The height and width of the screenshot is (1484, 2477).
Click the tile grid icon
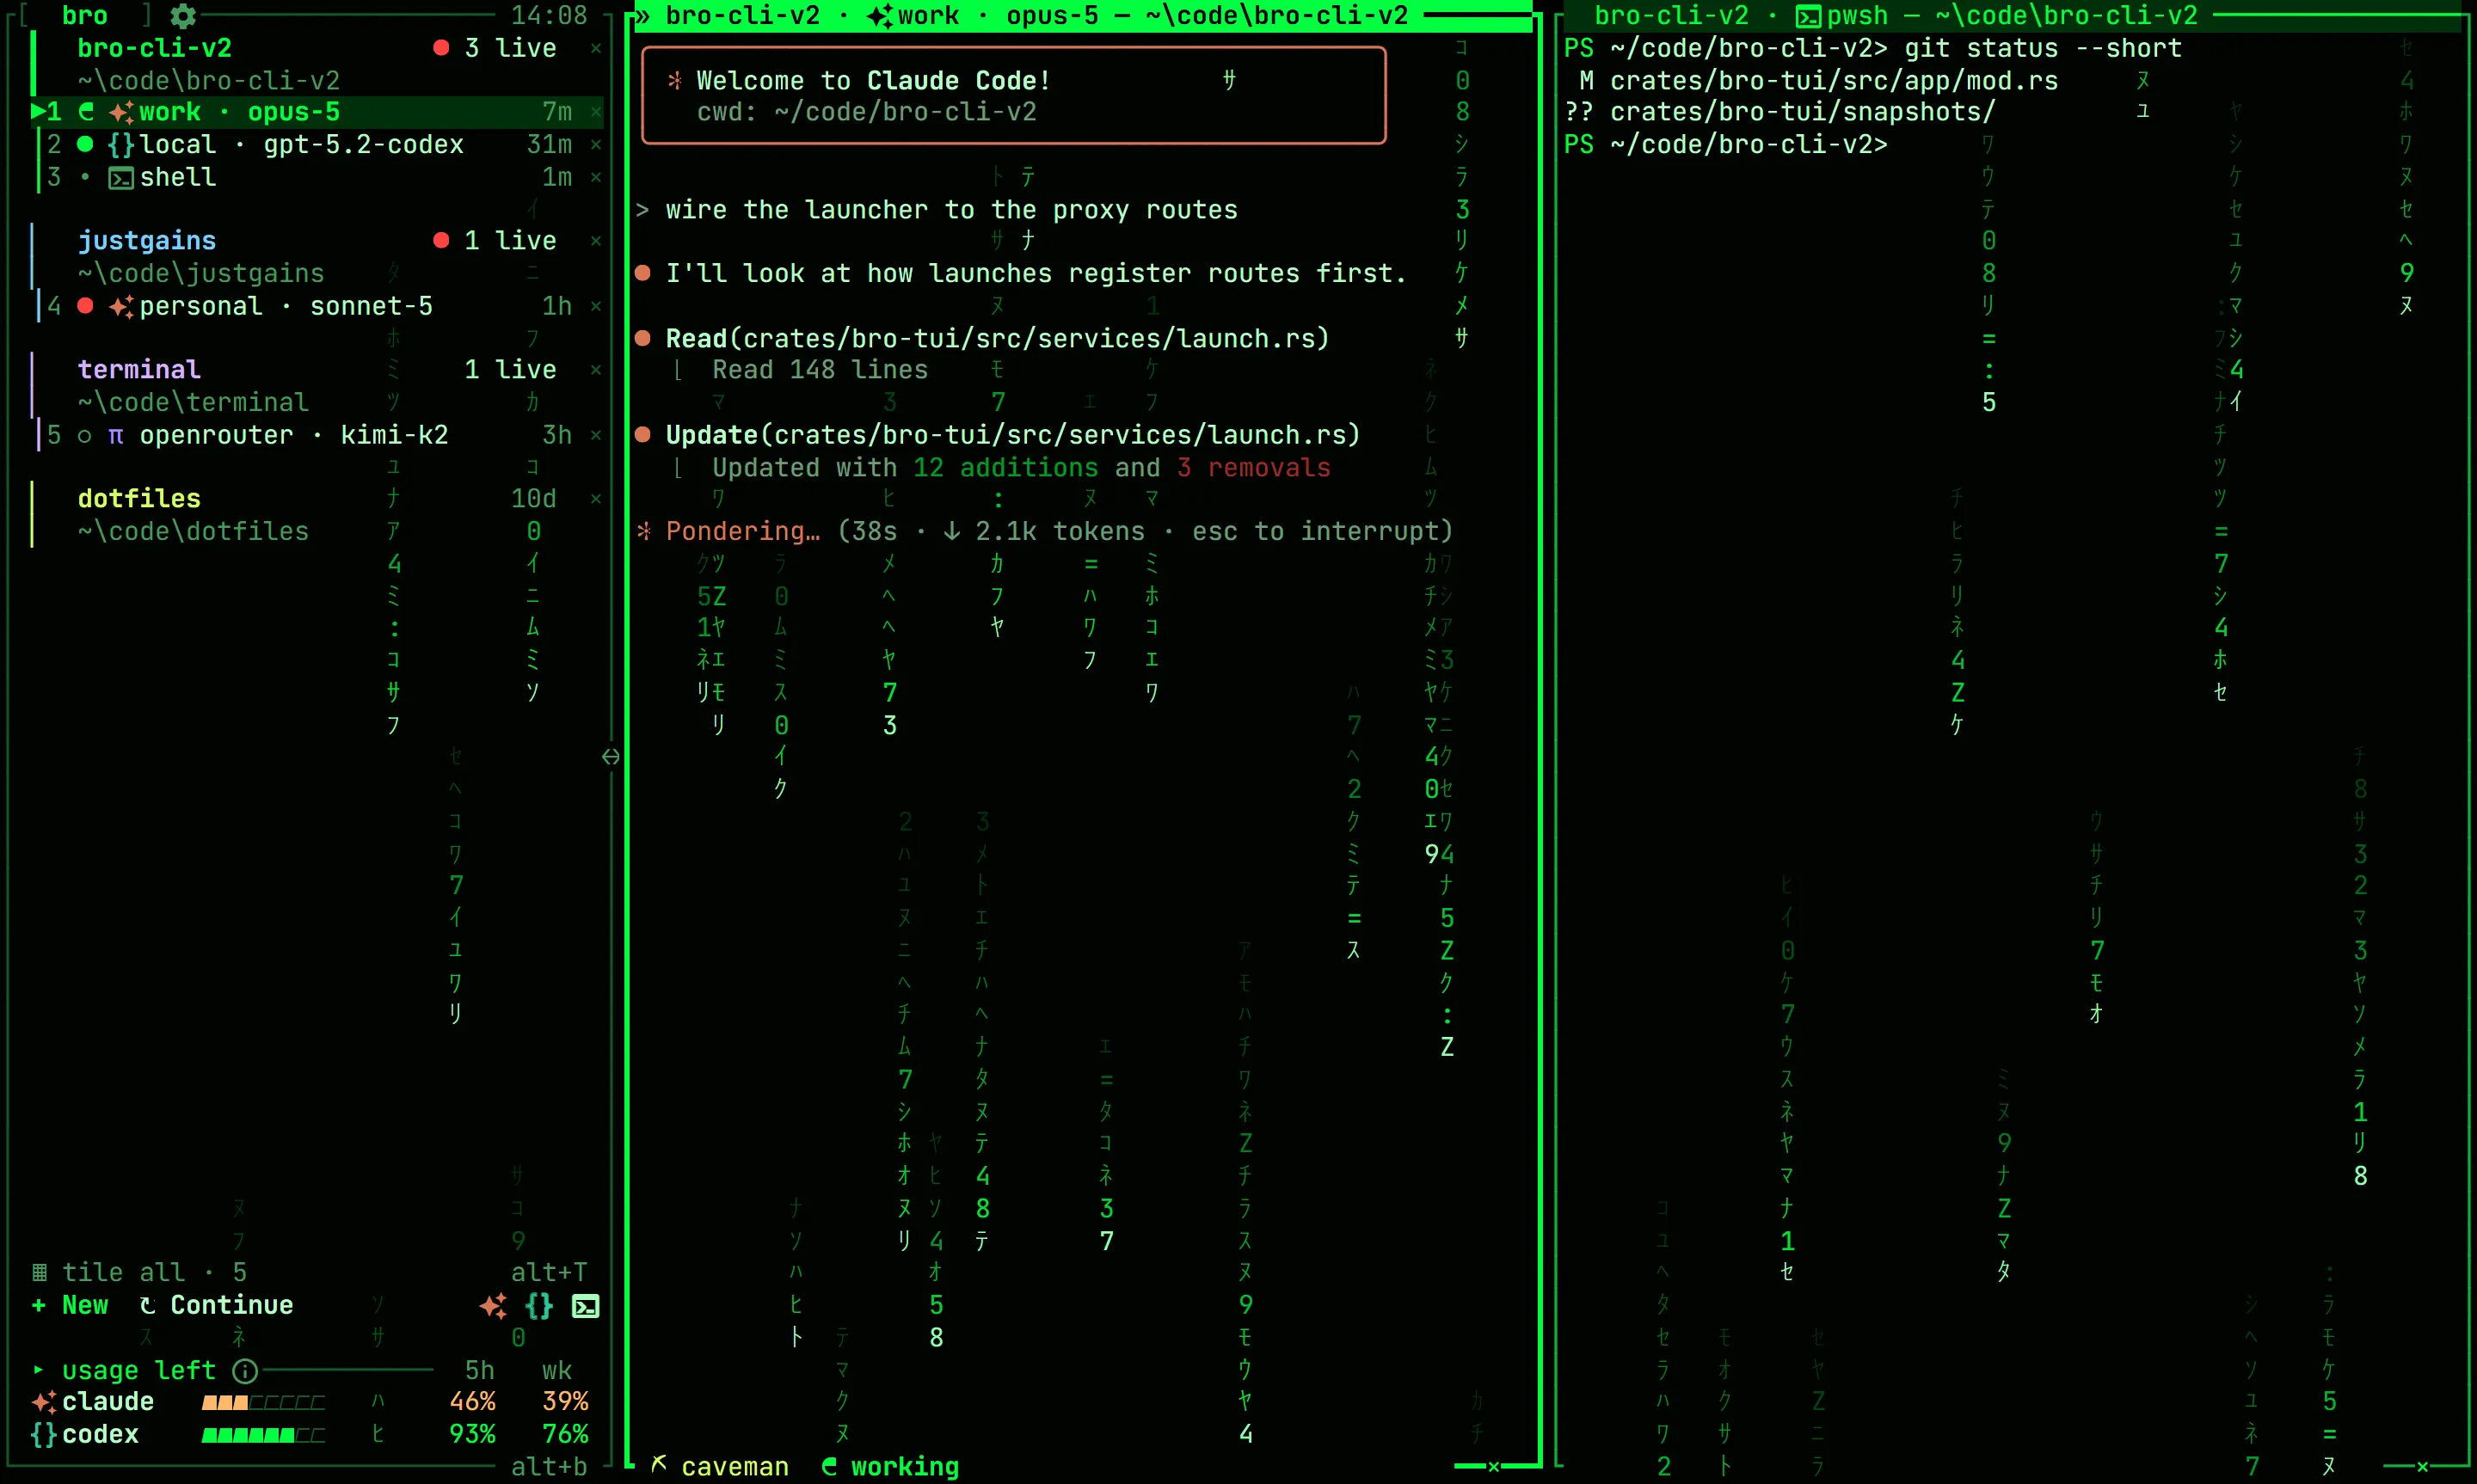[x=40, y=1272]
